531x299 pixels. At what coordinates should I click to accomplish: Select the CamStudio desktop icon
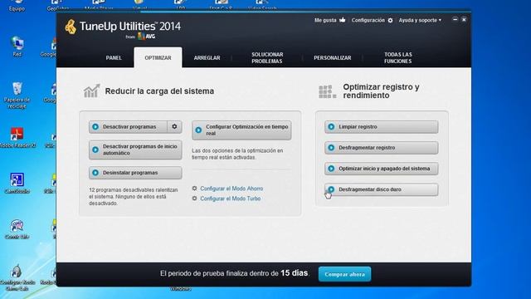coord(17,184)
